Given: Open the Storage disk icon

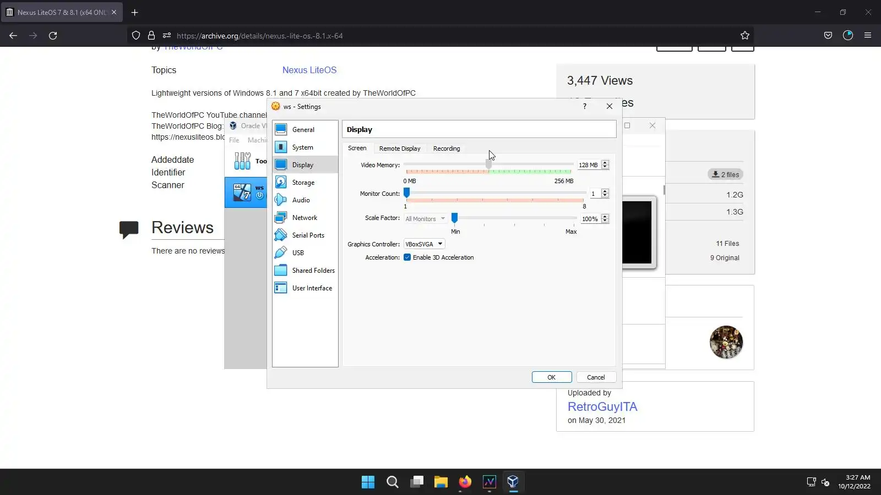Looking at the screenshot, I should pos(281,182).
